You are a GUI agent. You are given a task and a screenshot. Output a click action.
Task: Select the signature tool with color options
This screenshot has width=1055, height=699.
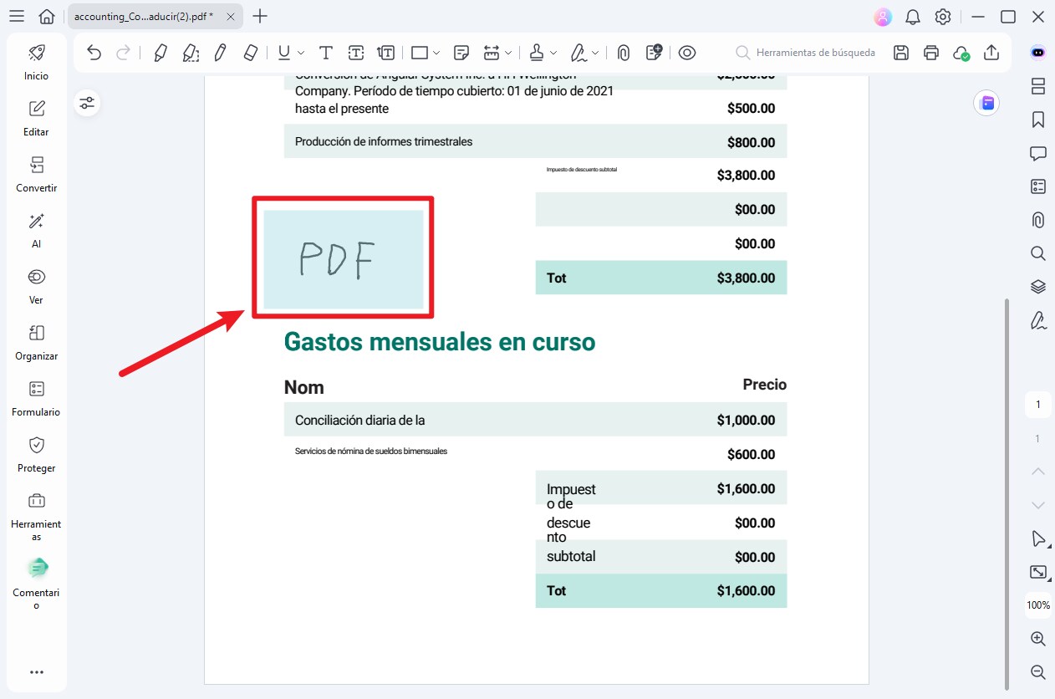pyautogui.click(x=578, y=52)
